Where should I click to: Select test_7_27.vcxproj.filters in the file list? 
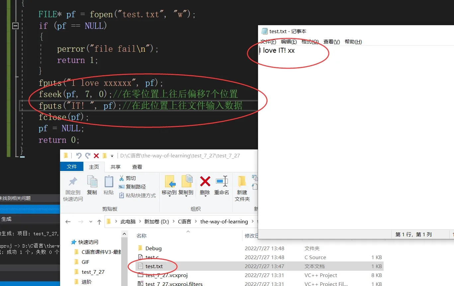pos(174,284)
